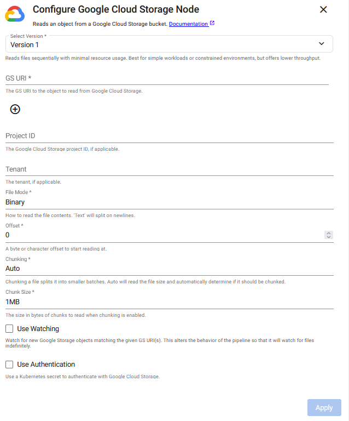Screen dimensions: 349x421
Task: Enable the Use Watching checkbox
Action: tap(9, 329)
